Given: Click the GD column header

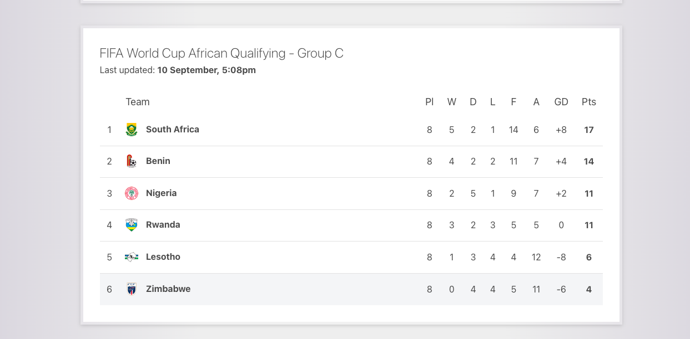Looking at the screenshot, I should point(561,102).
